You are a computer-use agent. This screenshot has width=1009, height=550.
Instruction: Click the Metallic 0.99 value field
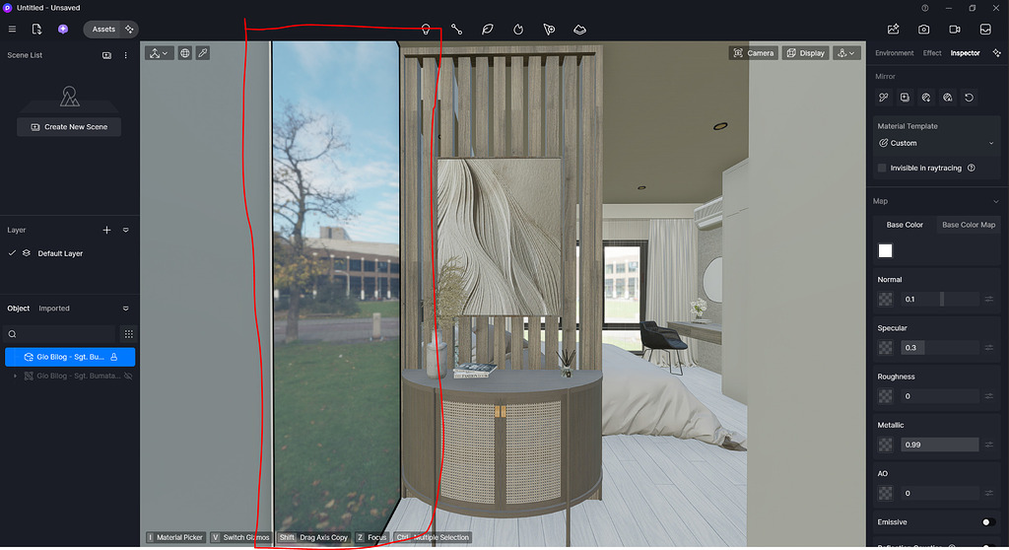point(939,445)
